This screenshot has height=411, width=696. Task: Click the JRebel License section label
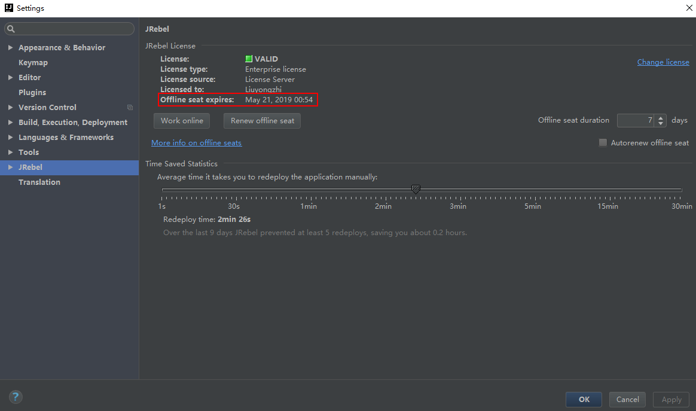[170, 45]
